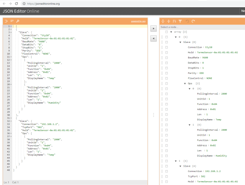
Task: Open the 'powered by ace' link
Action: tap(138, 21)
